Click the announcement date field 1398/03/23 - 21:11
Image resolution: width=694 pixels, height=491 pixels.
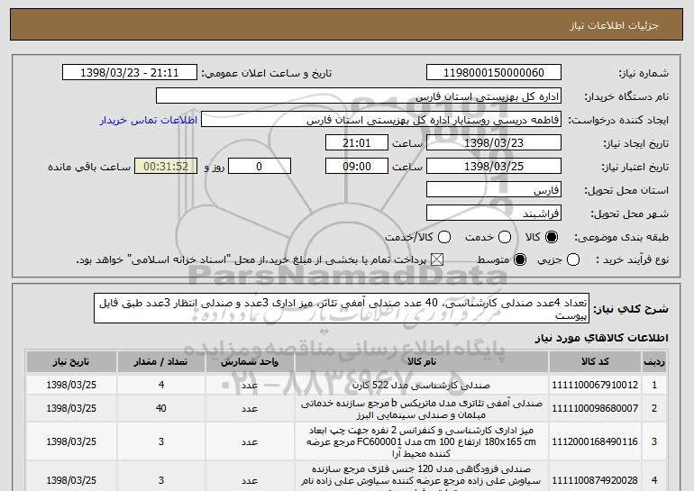pyautogui.click(x=130, y=73)
